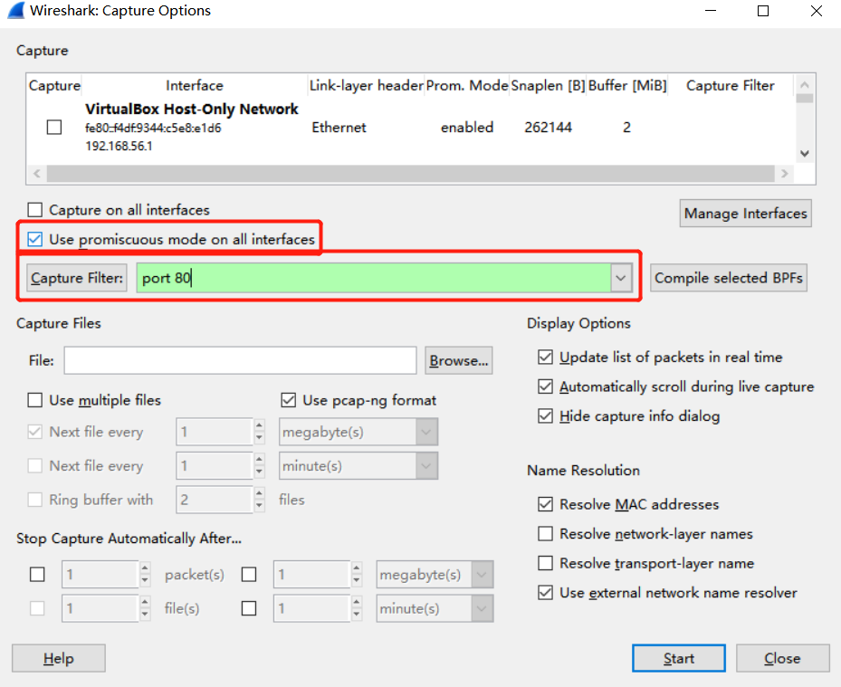Click the enabled promiscuous mode cell
The image size is (841, 687).
pos(467,128)
